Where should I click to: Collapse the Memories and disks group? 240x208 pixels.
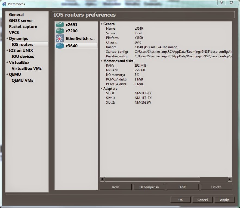click(x=101, y=61)
